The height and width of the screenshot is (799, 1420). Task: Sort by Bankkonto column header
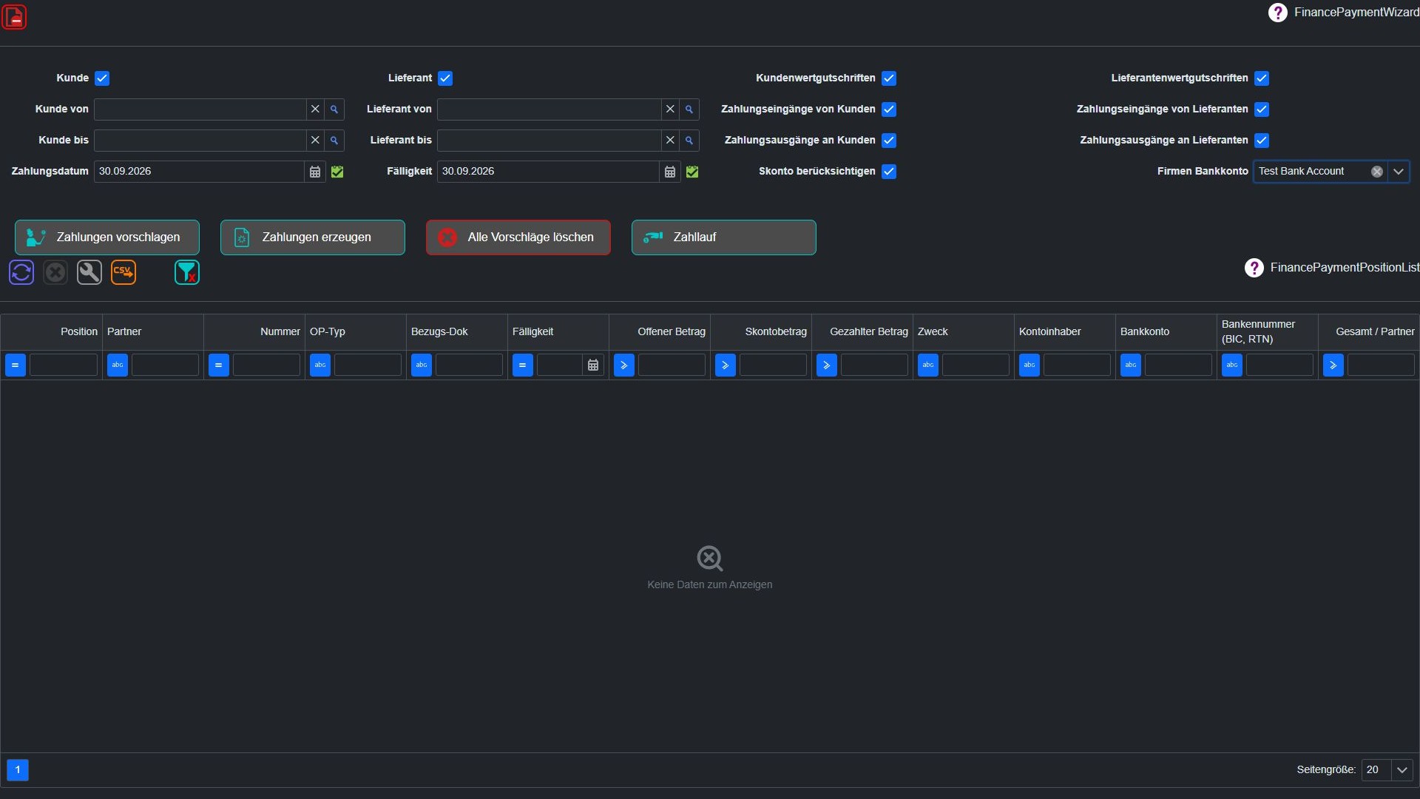point(1166,332)
